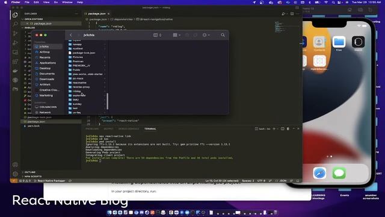Click the Finder share toolbar icon
The width and height of the screenshot is (385, 217).
pyautogui.click(x=187, y=35)
